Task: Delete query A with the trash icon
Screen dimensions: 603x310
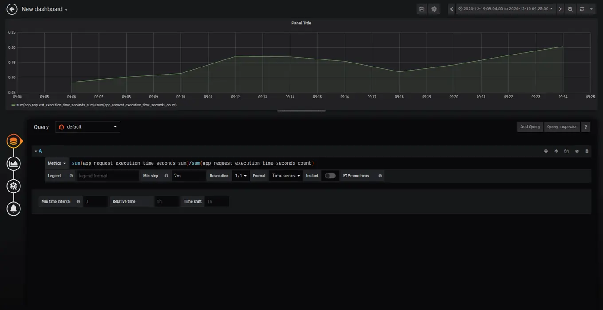Action: pos(587,151)
